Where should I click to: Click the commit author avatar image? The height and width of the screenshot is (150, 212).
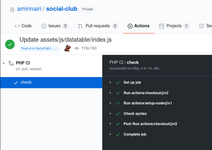click(67, 48)
